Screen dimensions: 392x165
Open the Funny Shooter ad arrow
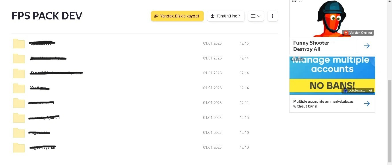(x=367, y=46)
